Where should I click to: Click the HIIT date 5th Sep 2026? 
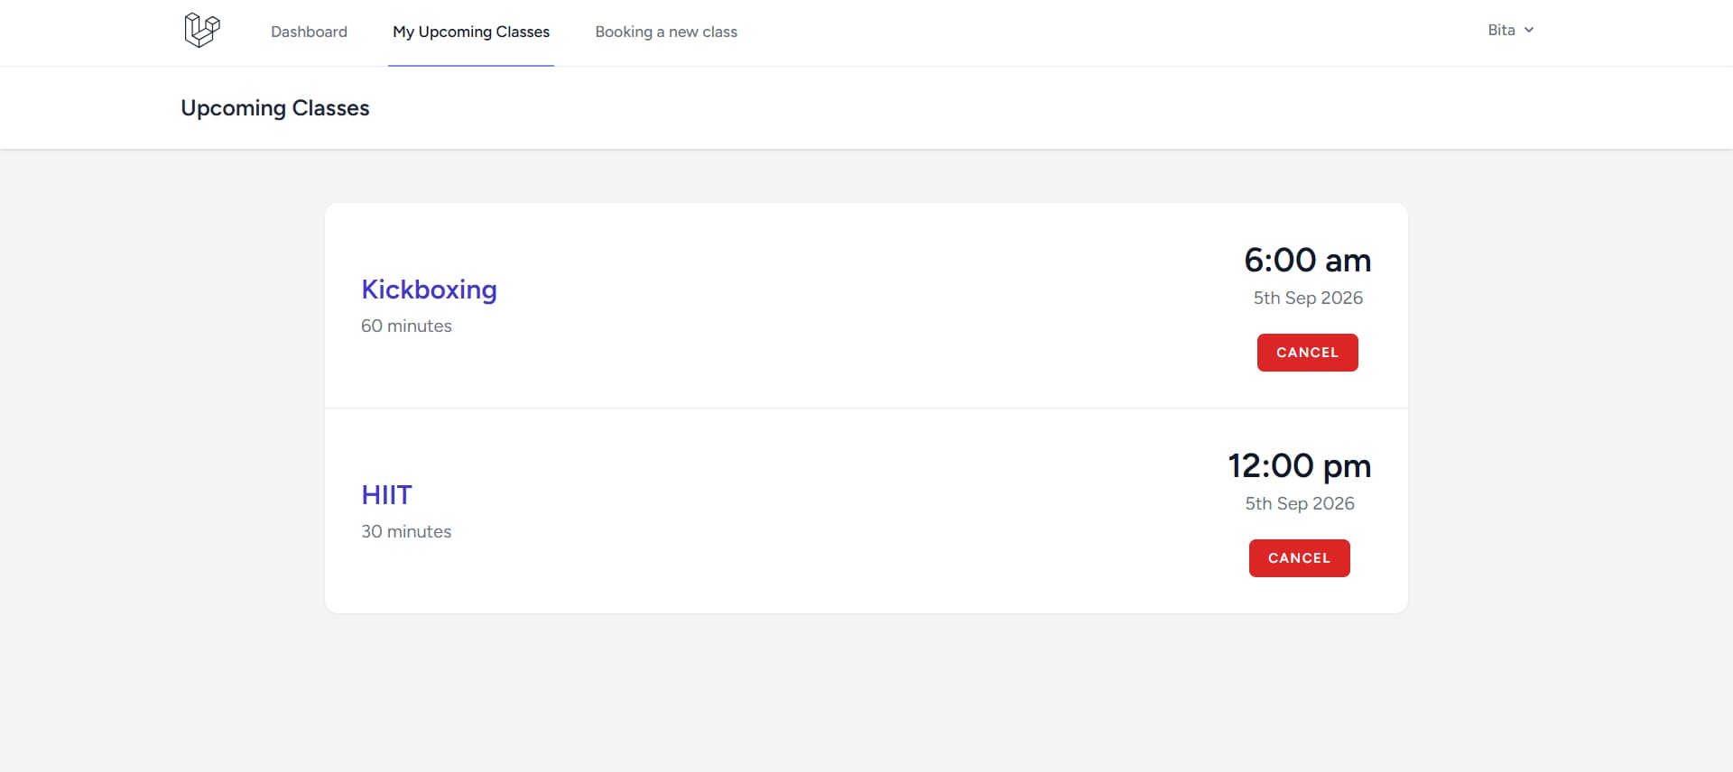pos(1300,504)
